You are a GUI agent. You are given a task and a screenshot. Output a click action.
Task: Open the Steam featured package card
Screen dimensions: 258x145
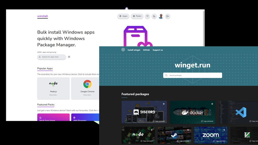[x=174, y=135]
